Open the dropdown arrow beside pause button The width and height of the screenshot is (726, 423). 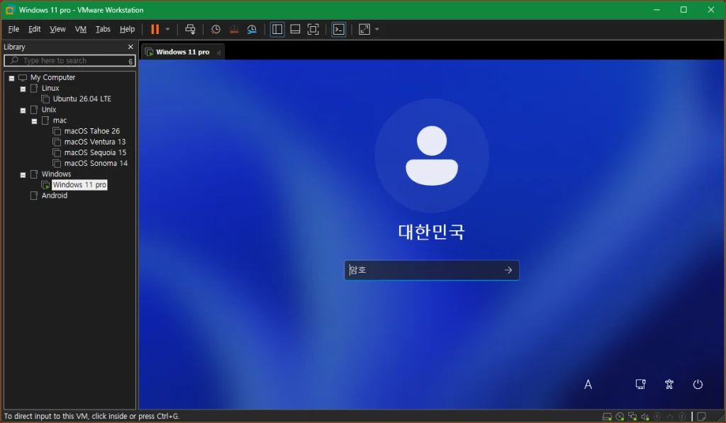tap(167, 29)
